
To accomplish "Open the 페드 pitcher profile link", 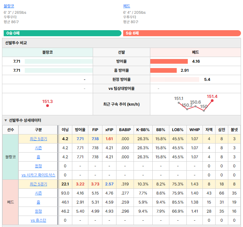I will coord(127,6).
